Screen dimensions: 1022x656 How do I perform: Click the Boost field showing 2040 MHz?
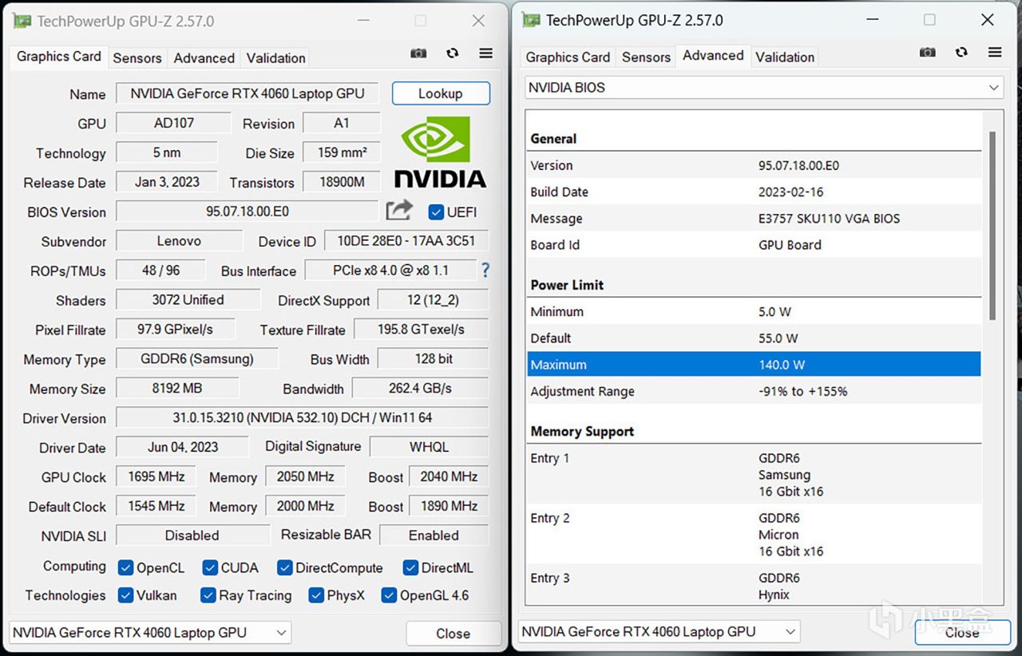449,476
